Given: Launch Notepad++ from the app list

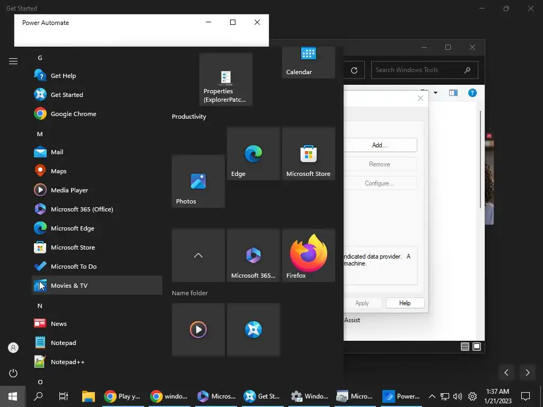Looking at the screenshot, I should (97, 361).
